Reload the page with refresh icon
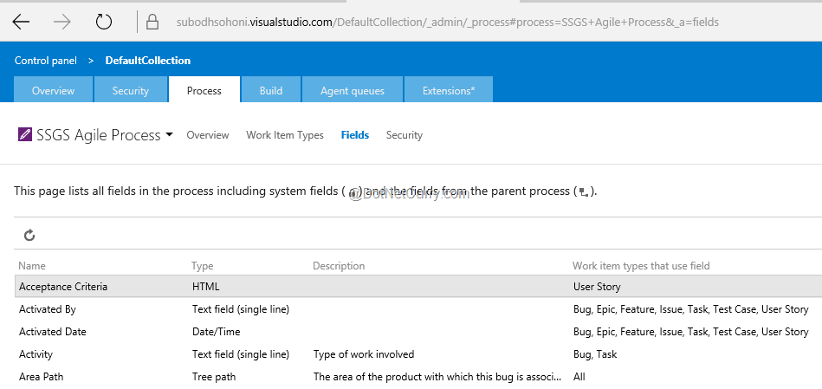 pyautogui.click(x=104, y=22)
